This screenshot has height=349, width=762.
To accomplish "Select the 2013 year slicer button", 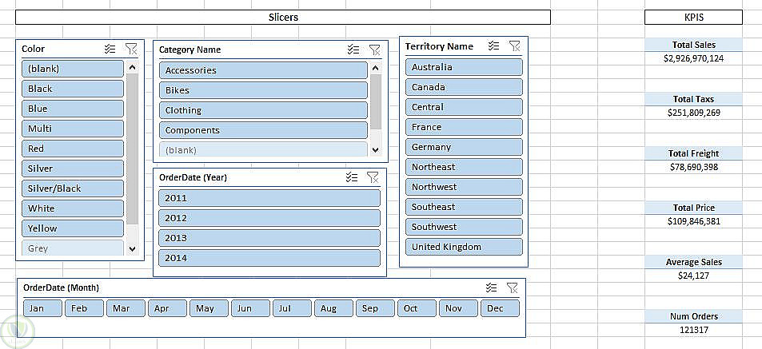I will point(269,238).
